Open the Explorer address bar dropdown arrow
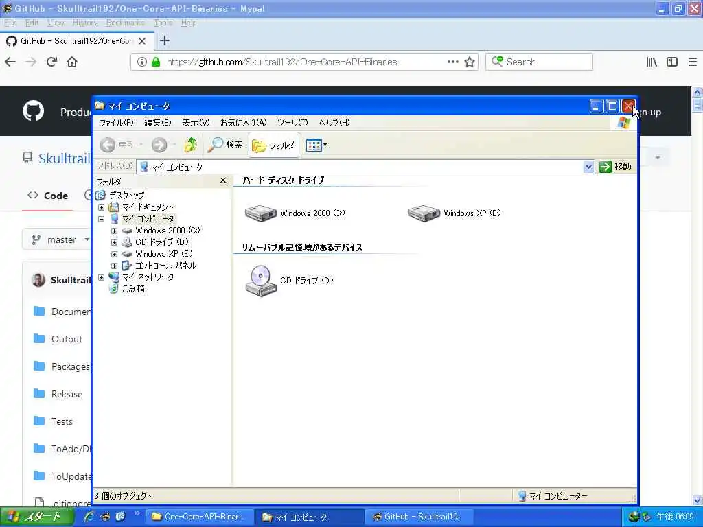703x527 pixels. tap(588, 167)
